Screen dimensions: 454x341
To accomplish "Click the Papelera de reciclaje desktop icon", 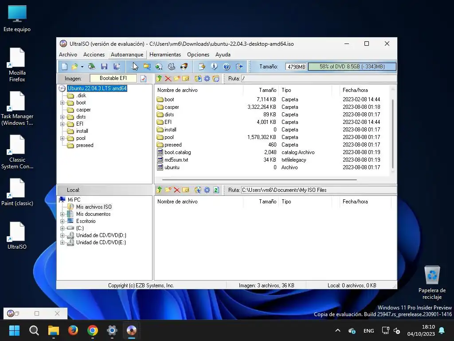I will [x=432, y=283].
